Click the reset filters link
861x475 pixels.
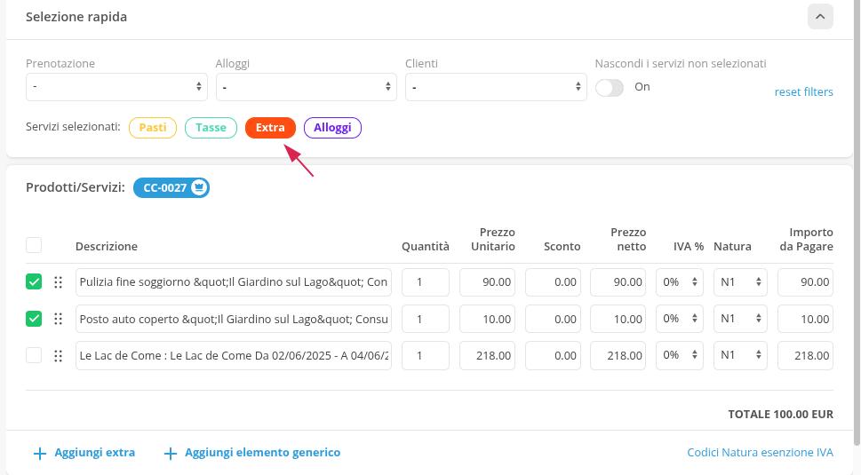coord(803,91)
